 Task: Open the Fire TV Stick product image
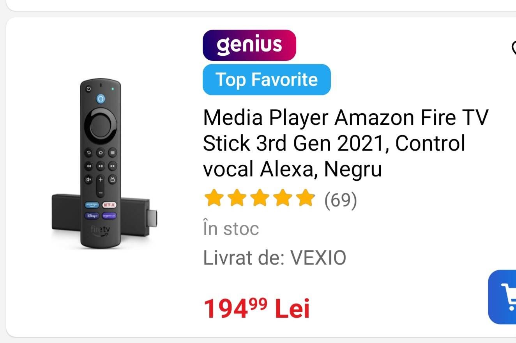tap(105, 164)
